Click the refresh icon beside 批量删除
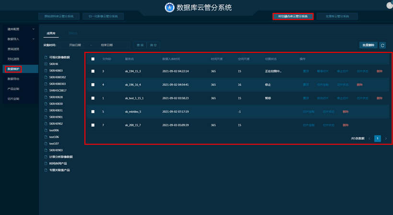 pyautogui.click(x=382, y=45)
